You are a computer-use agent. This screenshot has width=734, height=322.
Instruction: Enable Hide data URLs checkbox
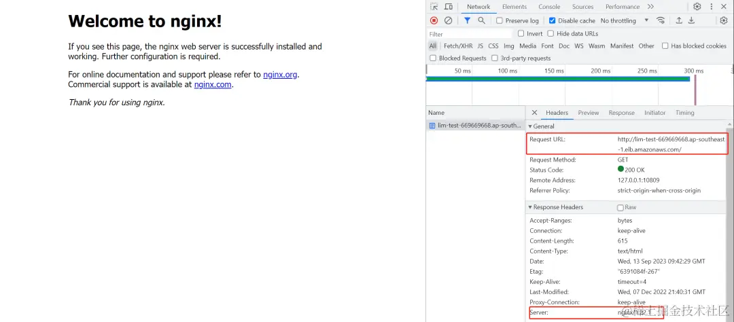551,34
